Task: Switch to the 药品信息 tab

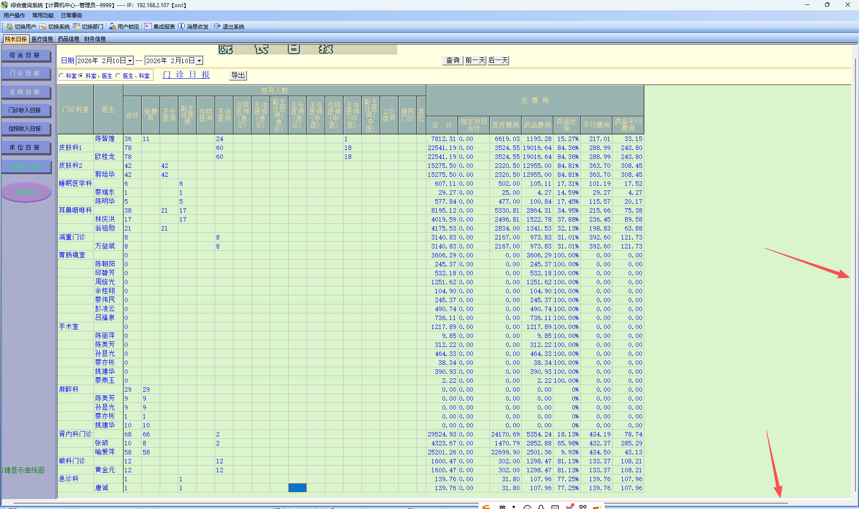Action: (68, 39)
